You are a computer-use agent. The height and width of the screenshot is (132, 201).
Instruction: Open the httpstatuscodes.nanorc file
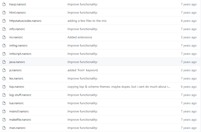coord(25,21)
